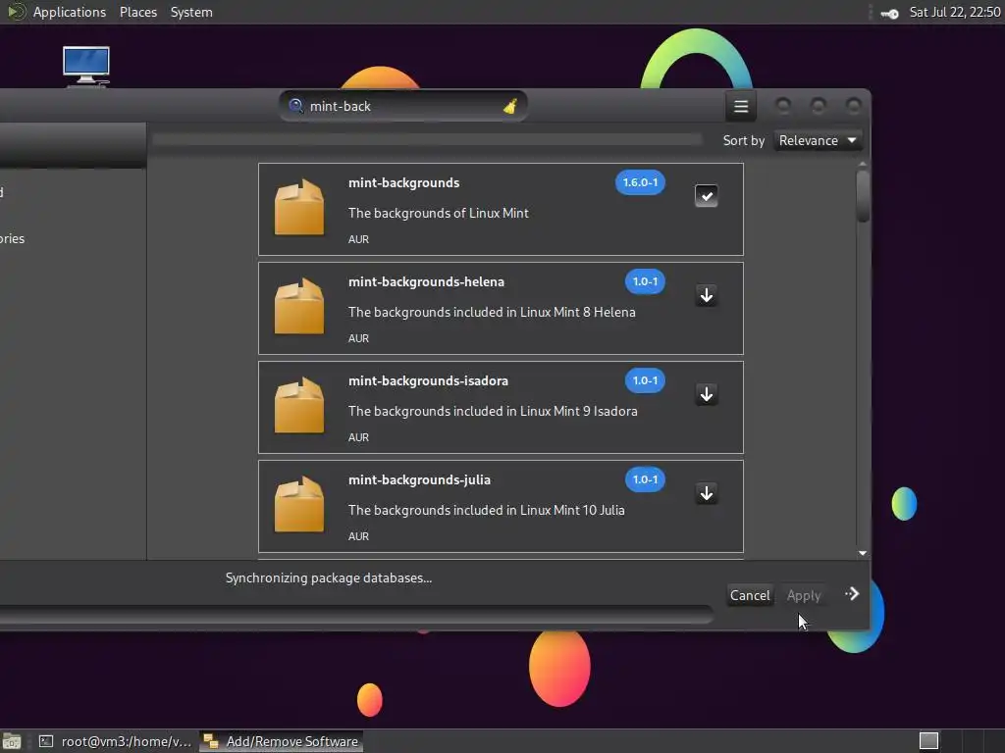Image resolution: width=1005 pixels, height=753 pixels.
Task: Mark mint-backgrounds-helena for install via download arrow
Action: (x=707, y=295)
